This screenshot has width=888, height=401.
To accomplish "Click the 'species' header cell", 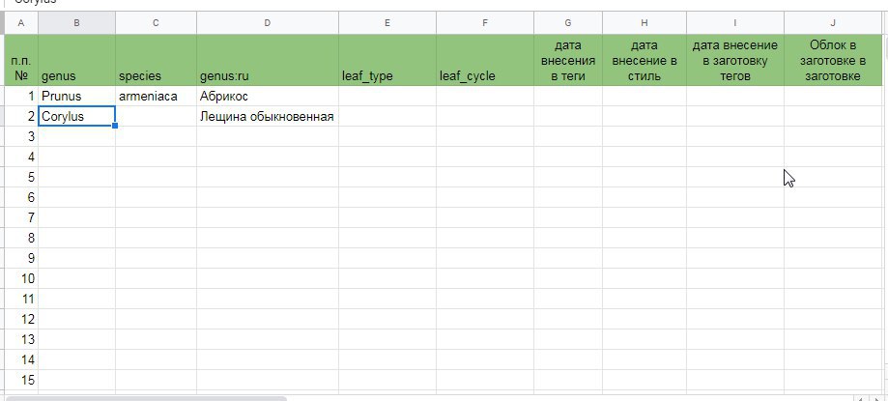I will pos(156,60).
